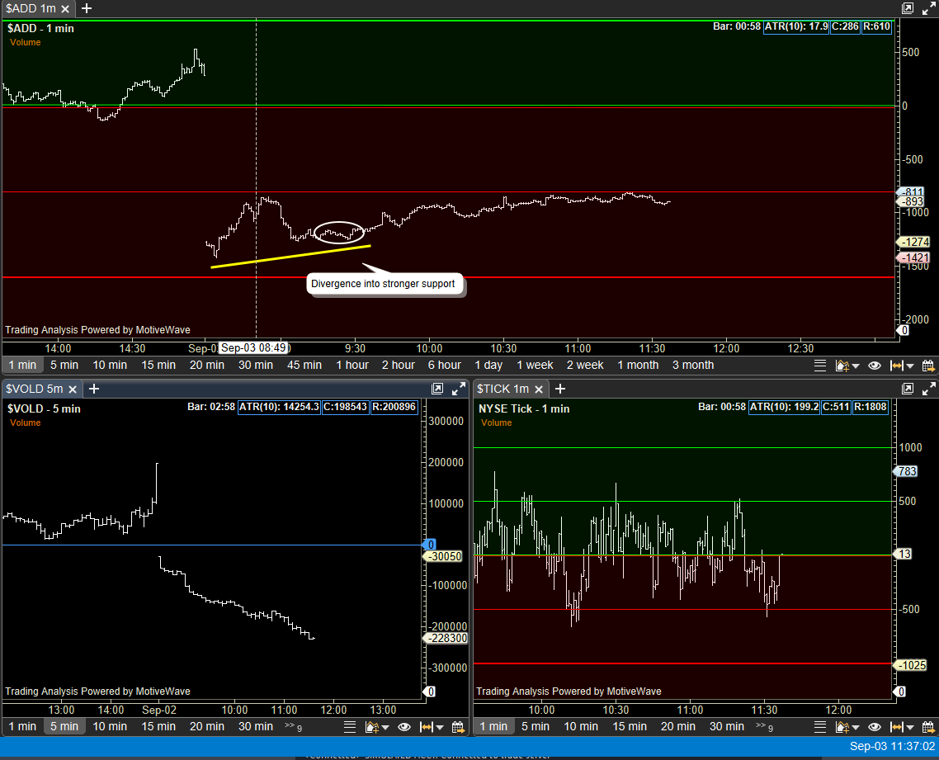Switch $ADD chart to 1 hour bars

click(352, 365)
